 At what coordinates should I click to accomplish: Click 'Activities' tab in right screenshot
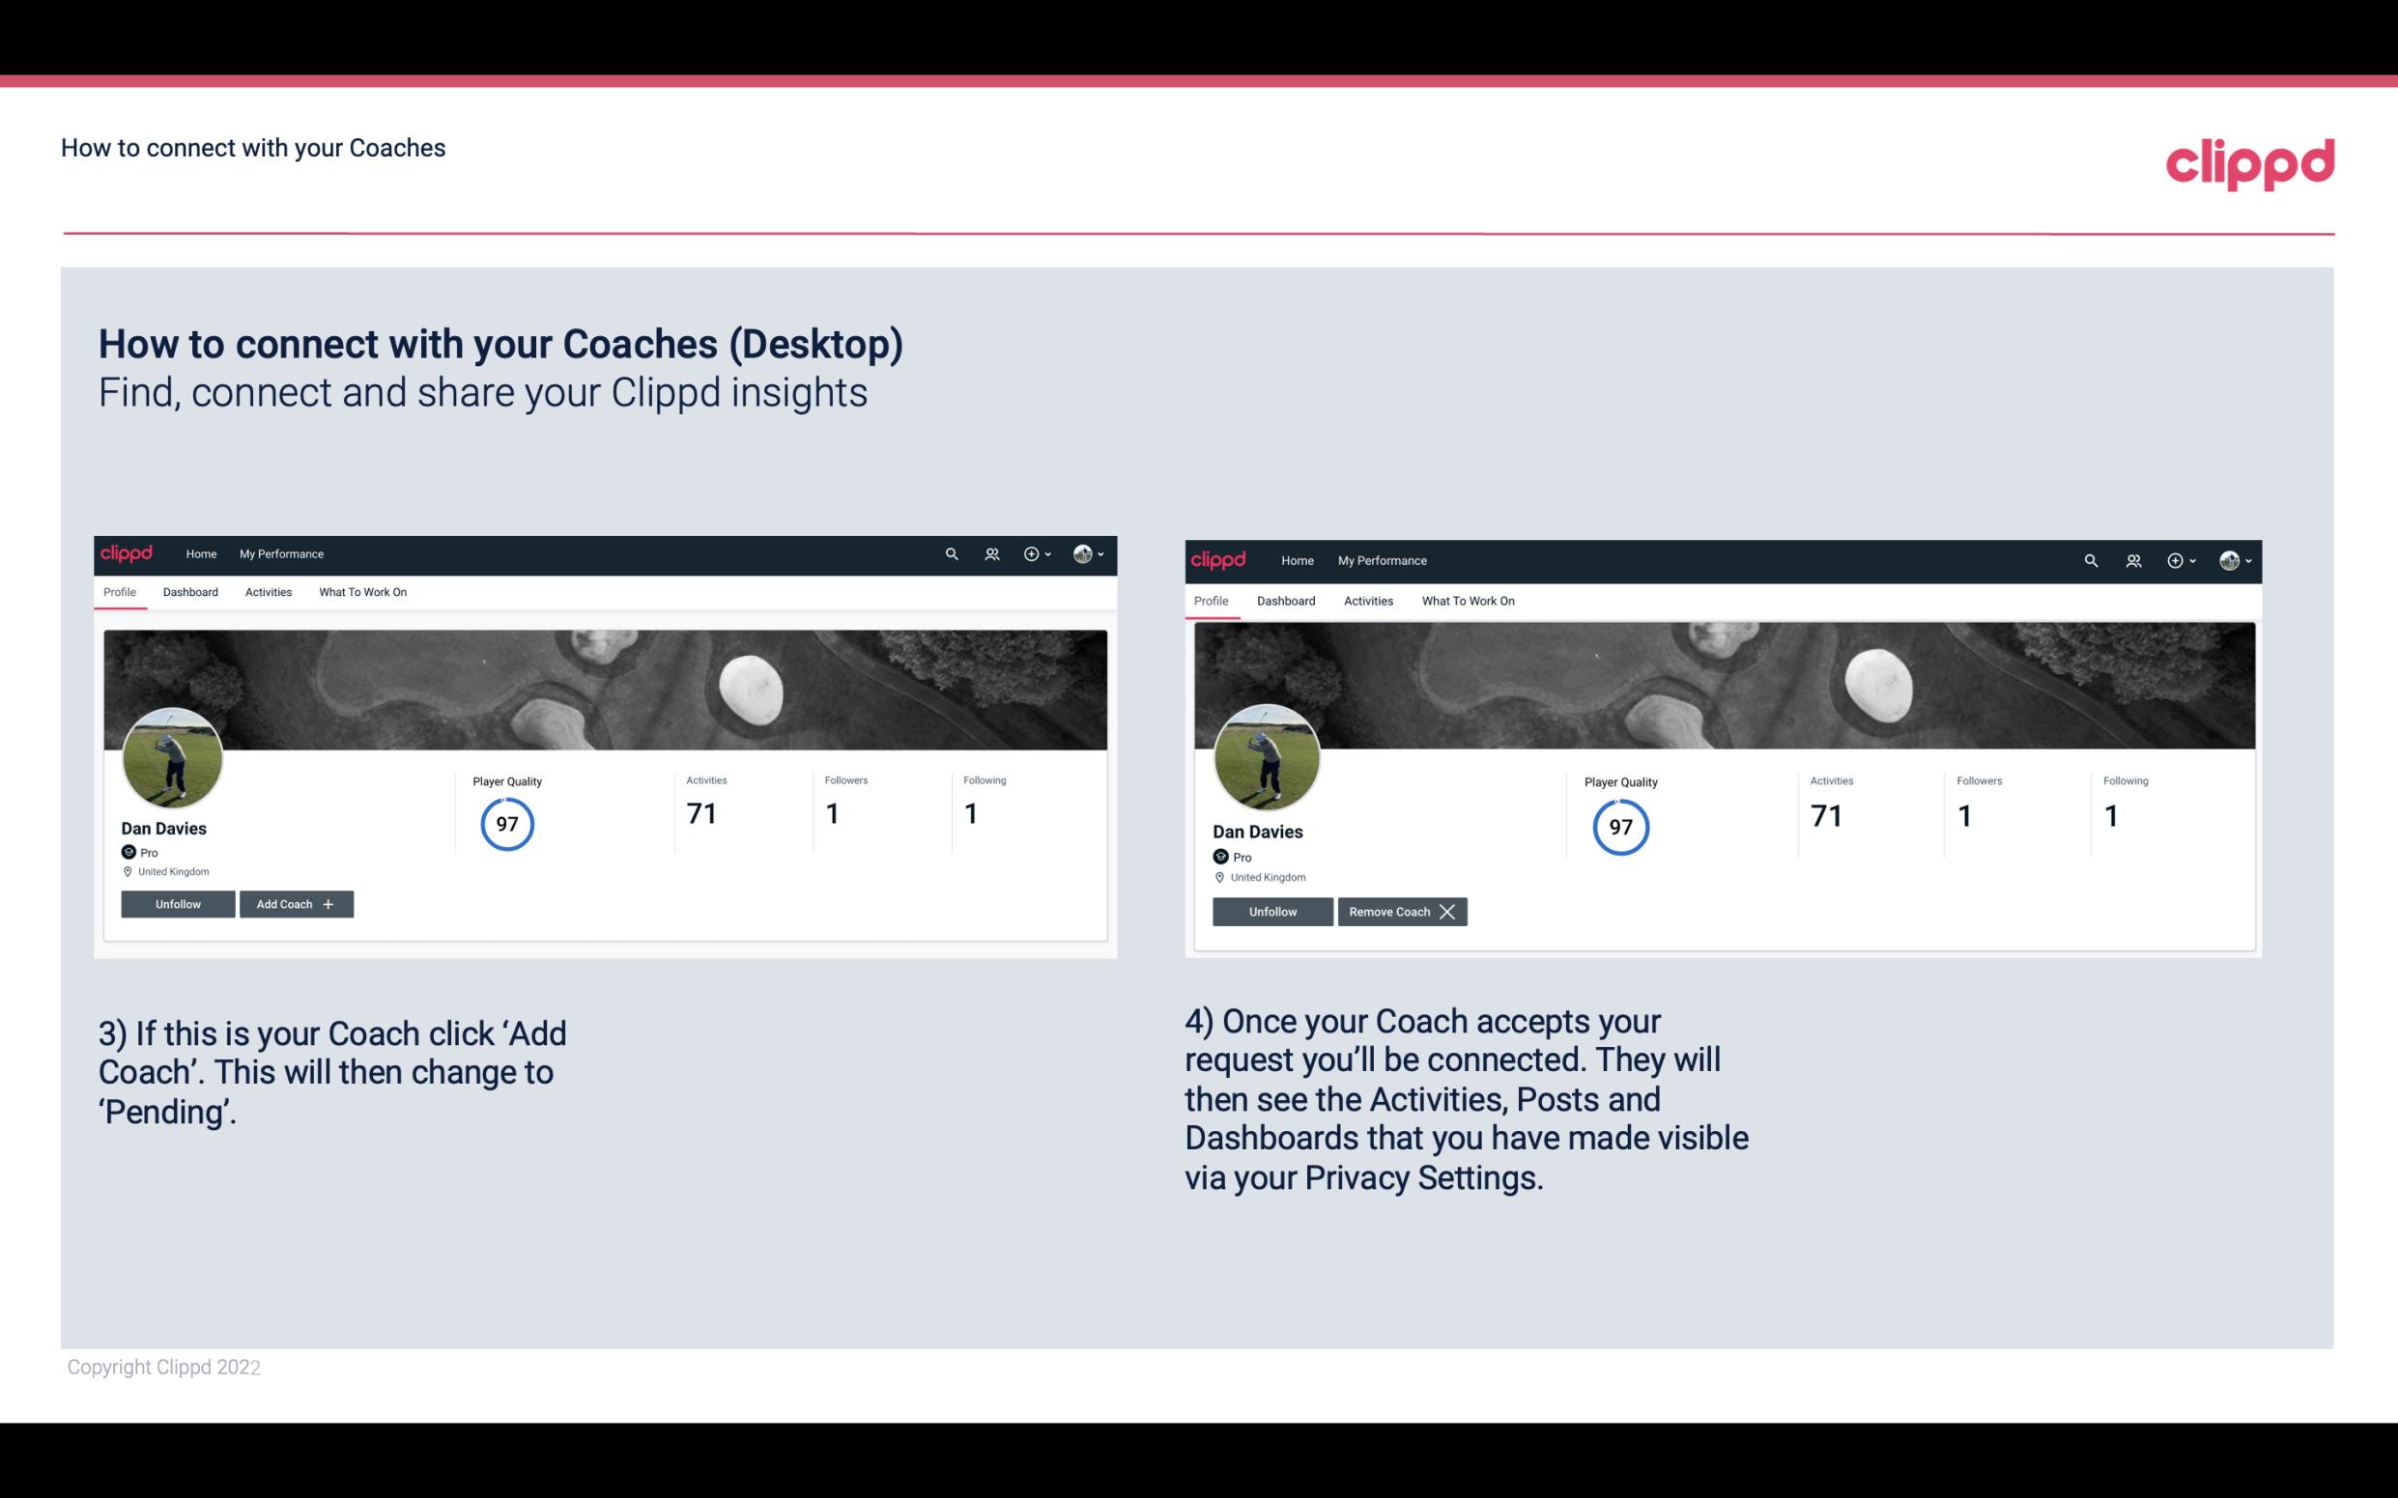pos(1367,601)
